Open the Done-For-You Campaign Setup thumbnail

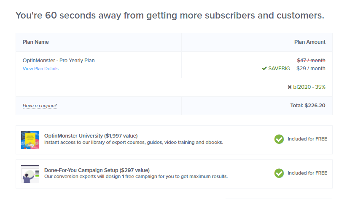(30, 174)
